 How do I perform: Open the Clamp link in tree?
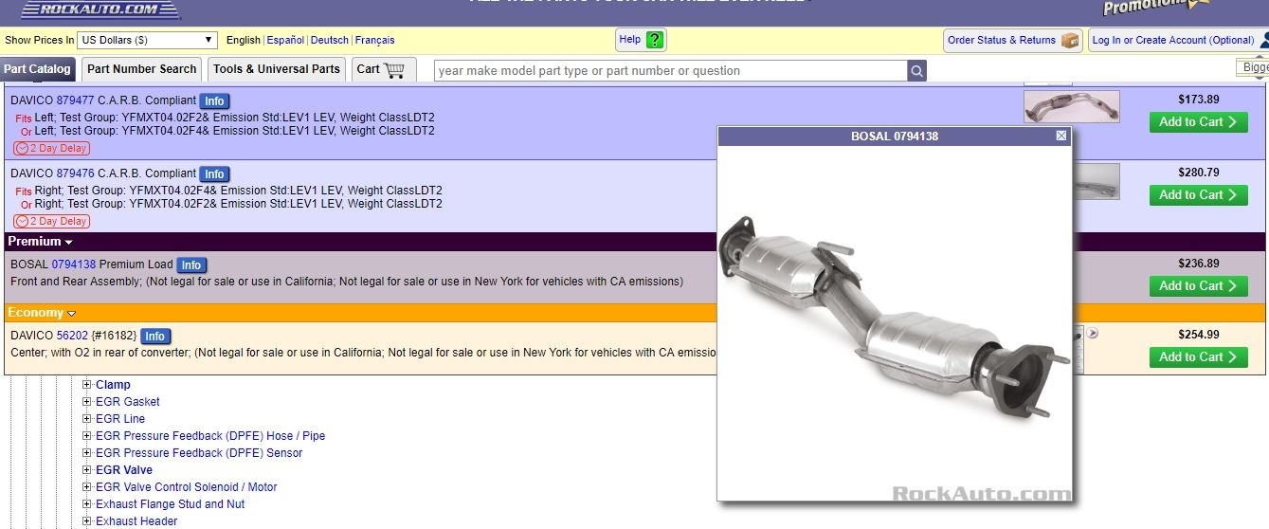pos(113,385)
